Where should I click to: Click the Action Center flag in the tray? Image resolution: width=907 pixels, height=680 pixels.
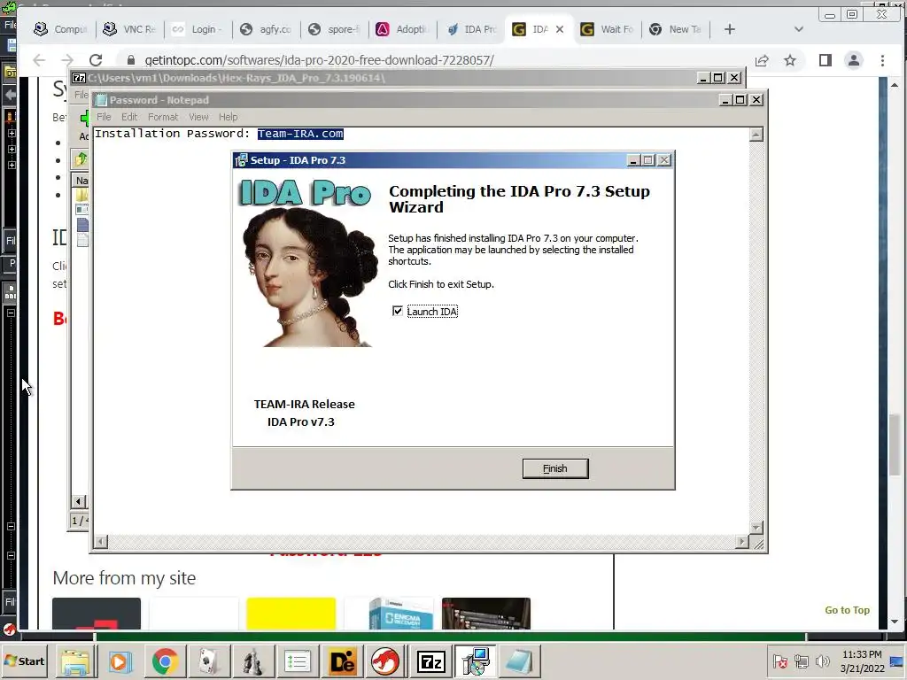pos(779,661)
